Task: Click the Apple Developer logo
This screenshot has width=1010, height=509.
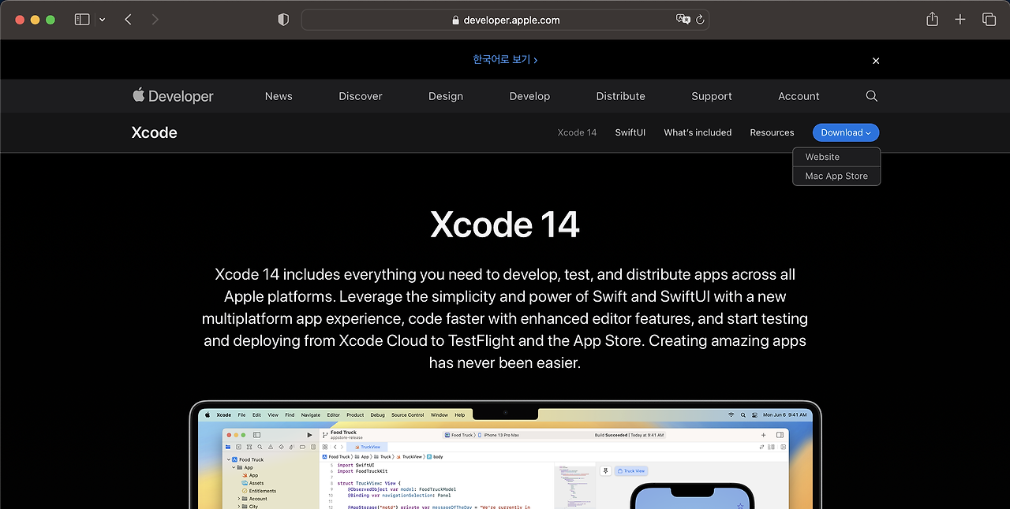Action: [x=173, y=95]
